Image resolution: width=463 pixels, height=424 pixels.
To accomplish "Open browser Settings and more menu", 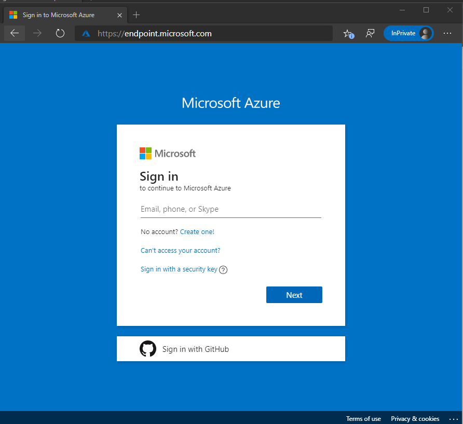I will tap(447, 33).
